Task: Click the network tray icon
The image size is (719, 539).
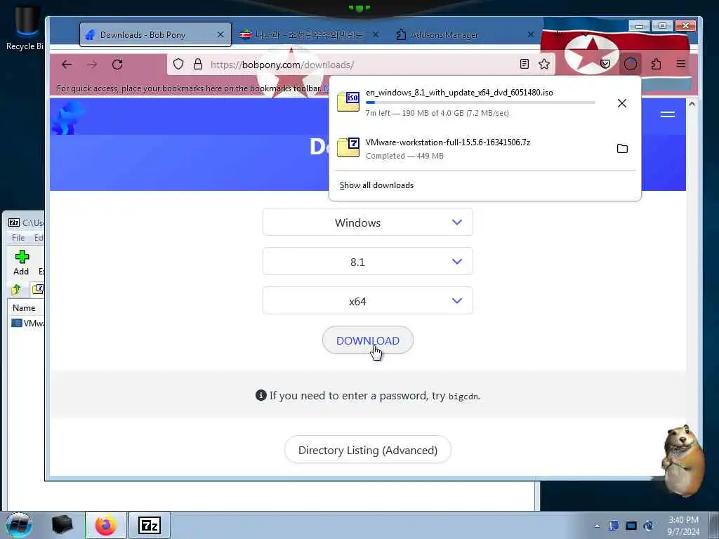Action: 631,526
